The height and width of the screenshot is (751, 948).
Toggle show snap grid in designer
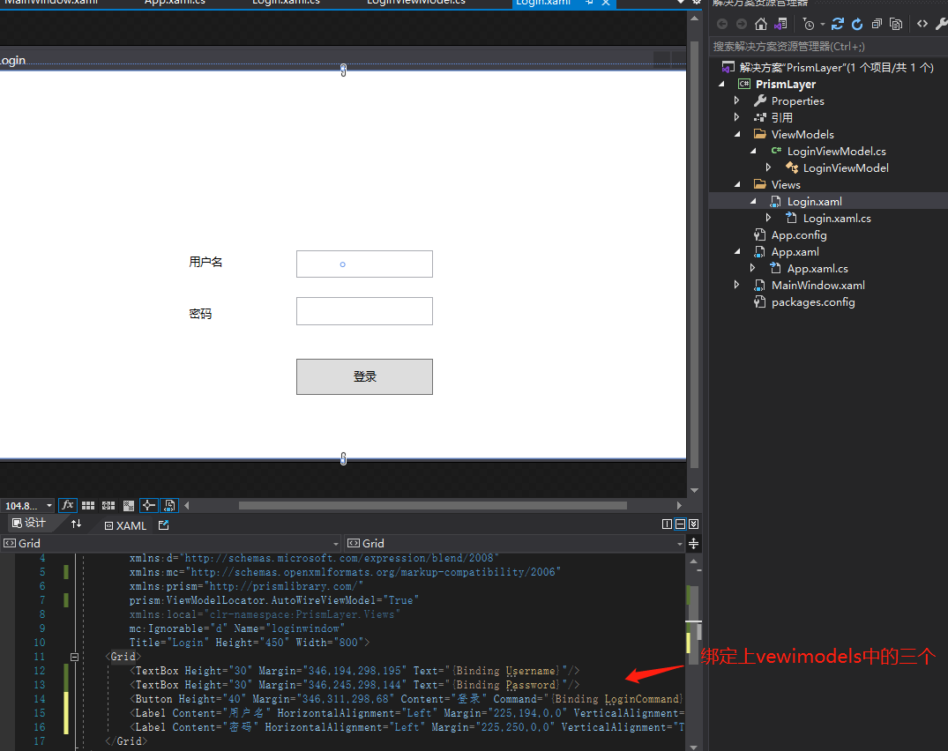click(88, 505)
